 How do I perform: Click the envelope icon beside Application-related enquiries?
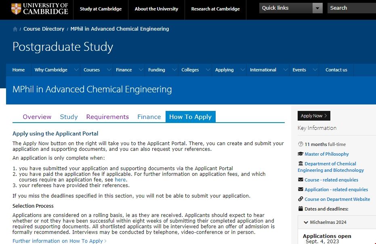300,190
